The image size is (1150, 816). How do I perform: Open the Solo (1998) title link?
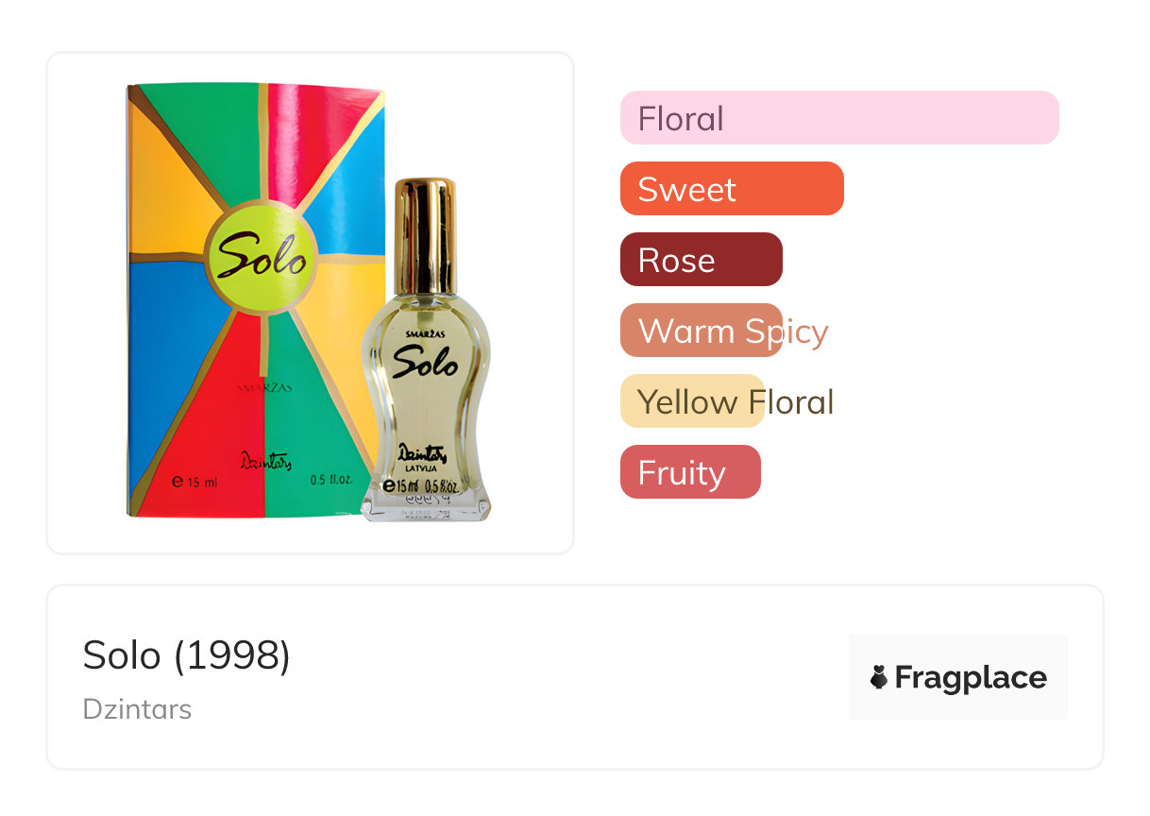point(186,655)
